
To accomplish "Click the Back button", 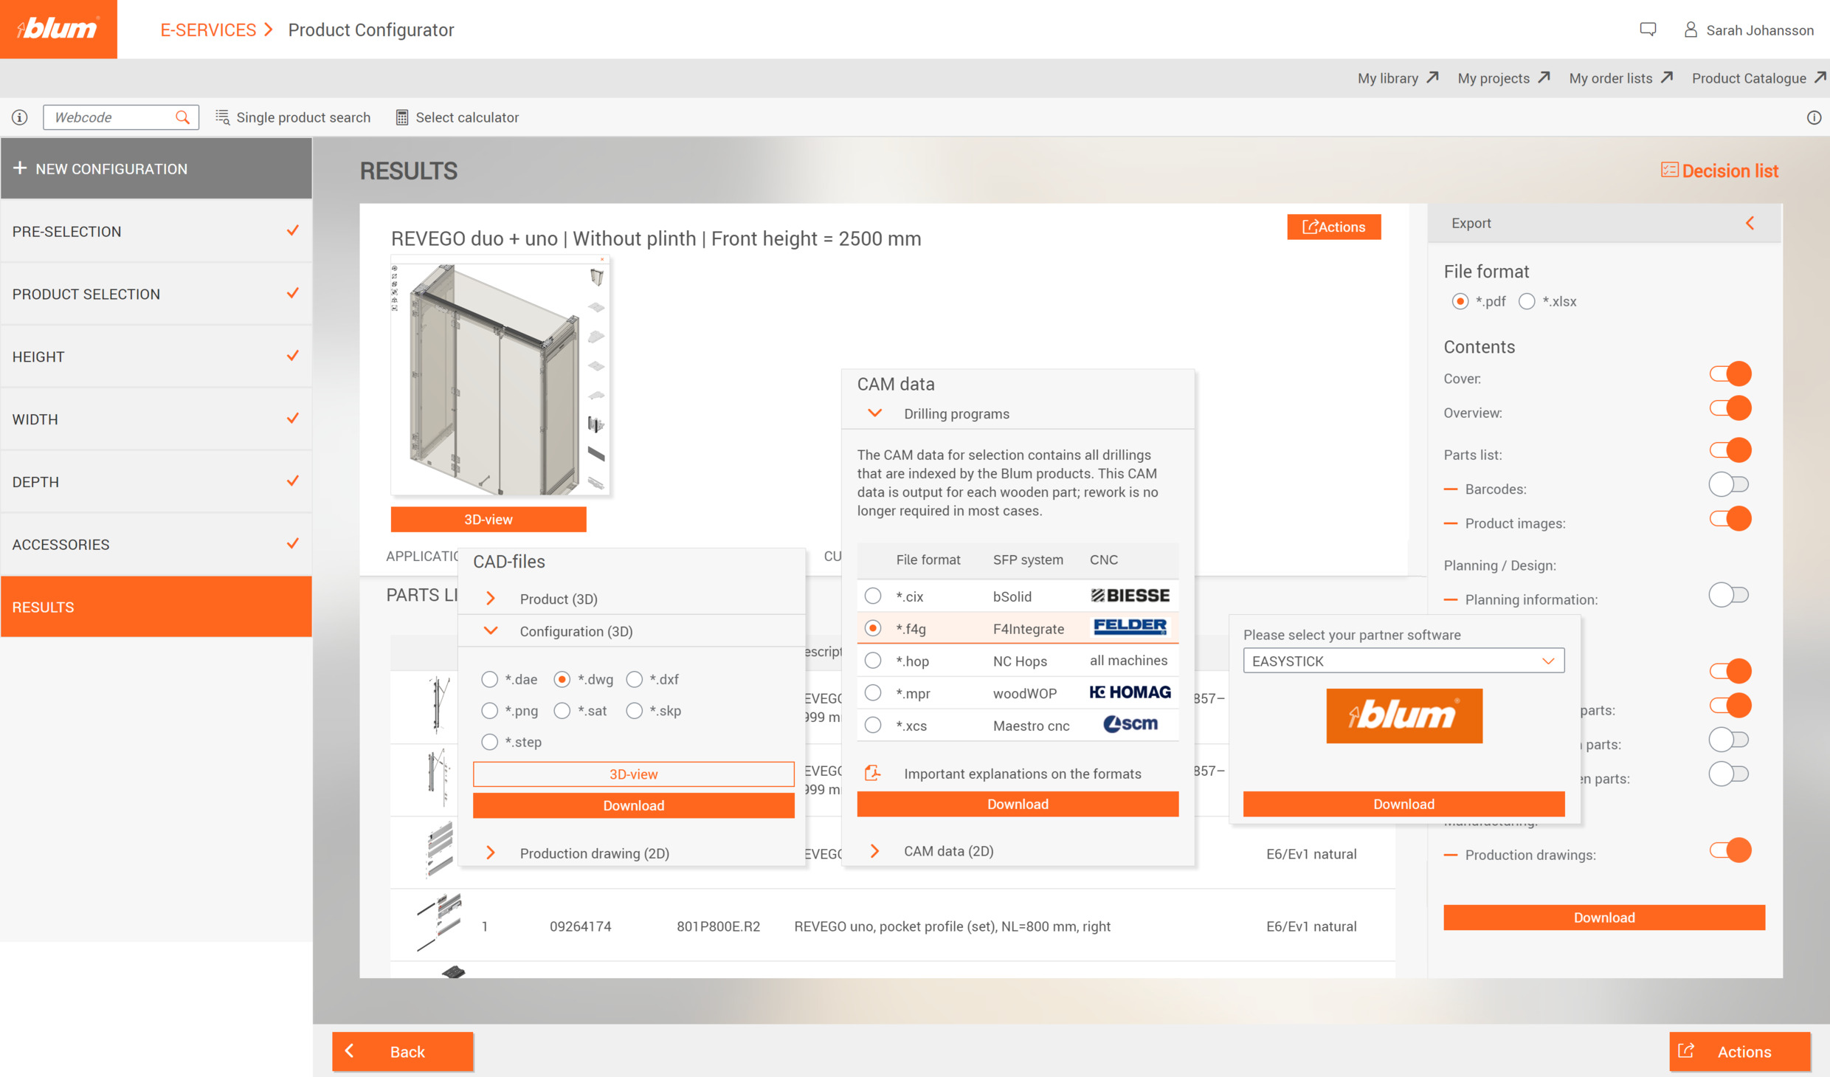I will tap(402, 1051).
